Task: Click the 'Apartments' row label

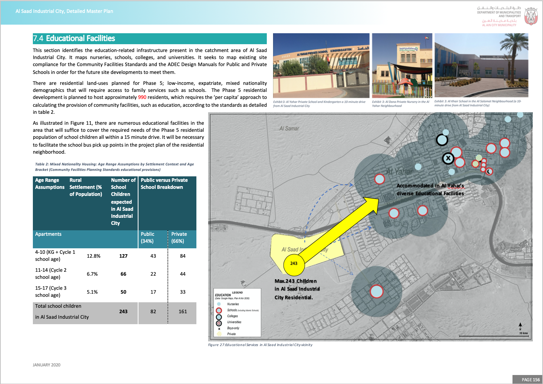Action: (x=48, y=234)
